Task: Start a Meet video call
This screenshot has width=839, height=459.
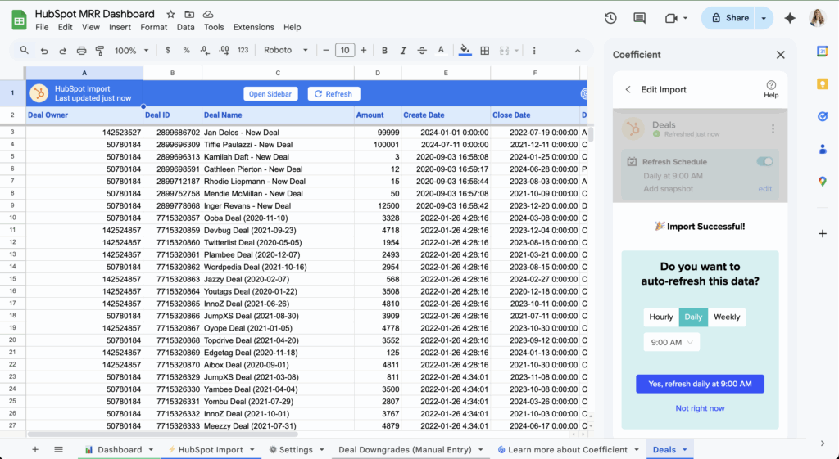Action: pos(672,18)
